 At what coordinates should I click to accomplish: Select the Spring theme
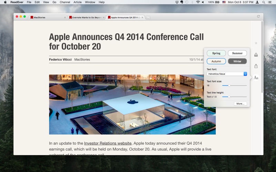click(216, 53)
